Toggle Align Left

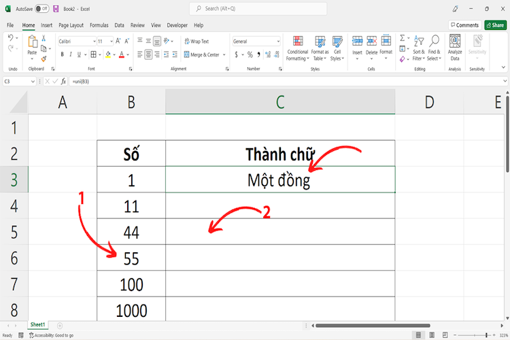140,54
